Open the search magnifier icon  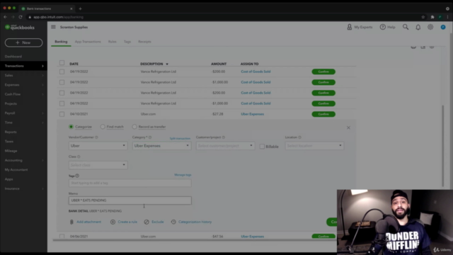pos(406,27)
